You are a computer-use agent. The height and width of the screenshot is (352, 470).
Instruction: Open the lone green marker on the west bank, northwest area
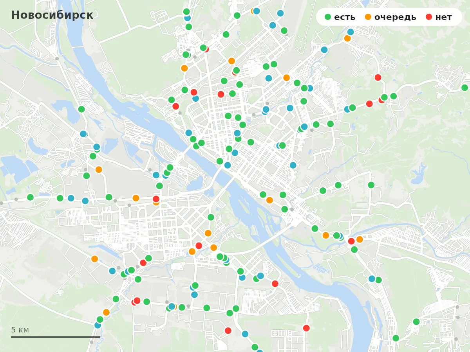coord(81,109)
